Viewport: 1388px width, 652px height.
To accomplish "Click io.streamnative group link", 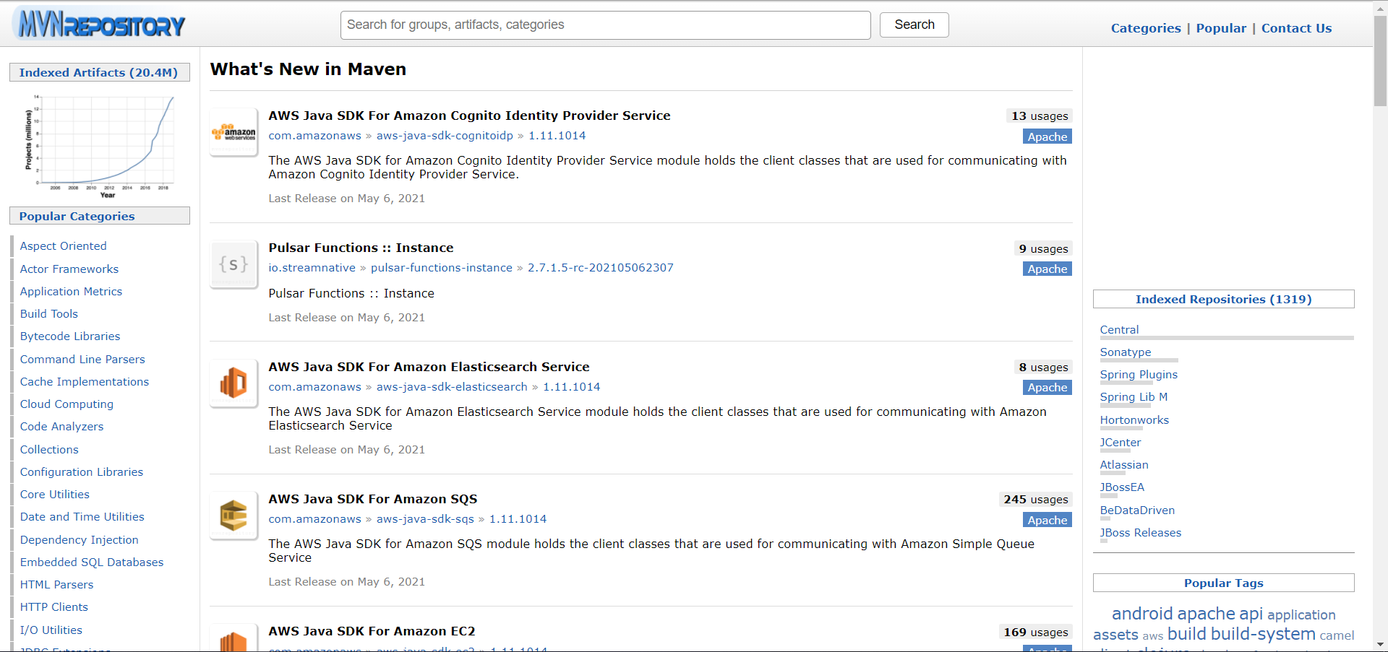I will (x=312, y=268).
